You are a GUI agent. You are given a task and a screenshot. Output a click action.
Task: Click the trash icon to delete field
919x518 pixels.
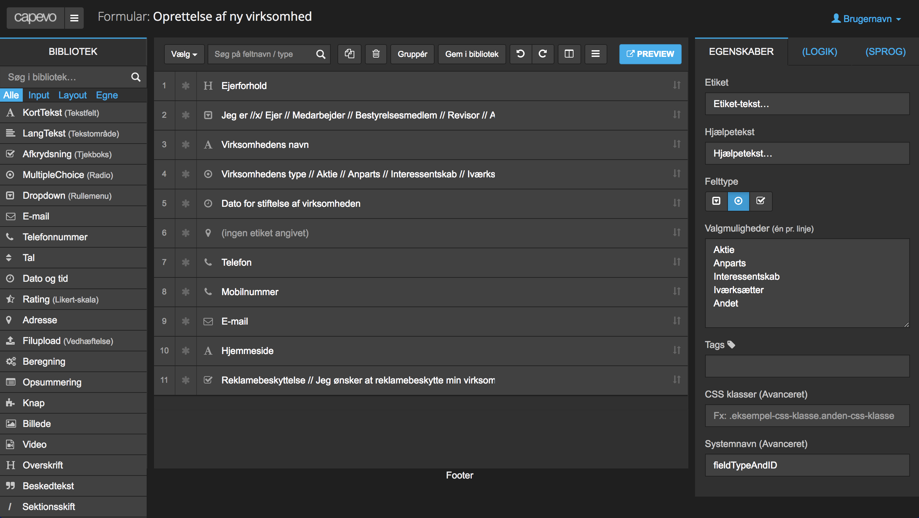pyautogui.click(x=376, y=54)
